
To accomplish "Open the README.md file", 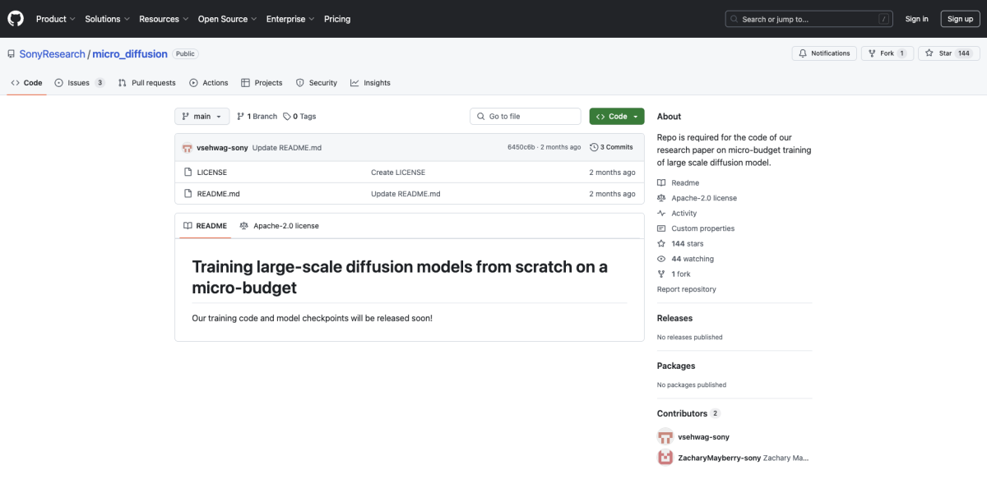I will (x=218, y=194).
